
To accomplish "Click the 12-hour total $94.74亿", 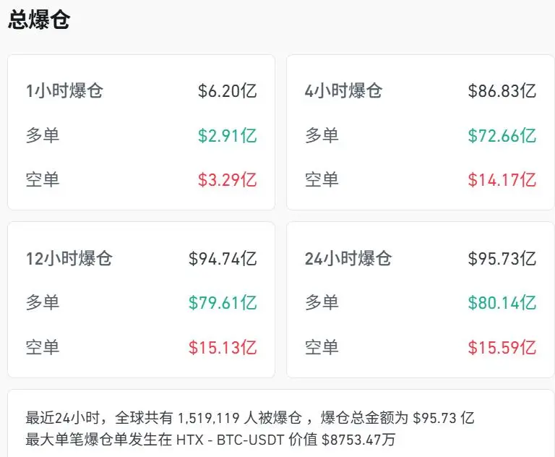I will (223, 258).
